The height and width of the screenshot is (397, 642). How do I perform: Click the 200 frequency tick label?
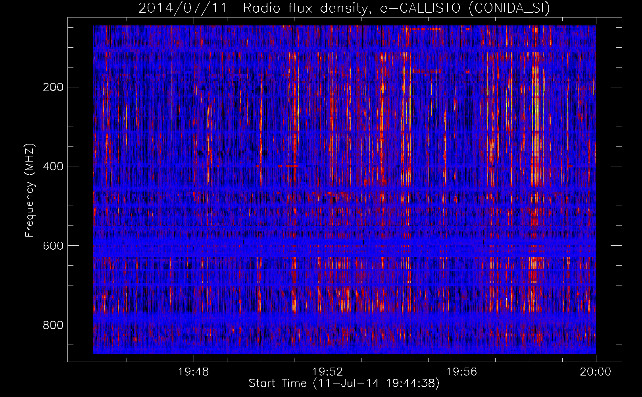click(53, 87)
